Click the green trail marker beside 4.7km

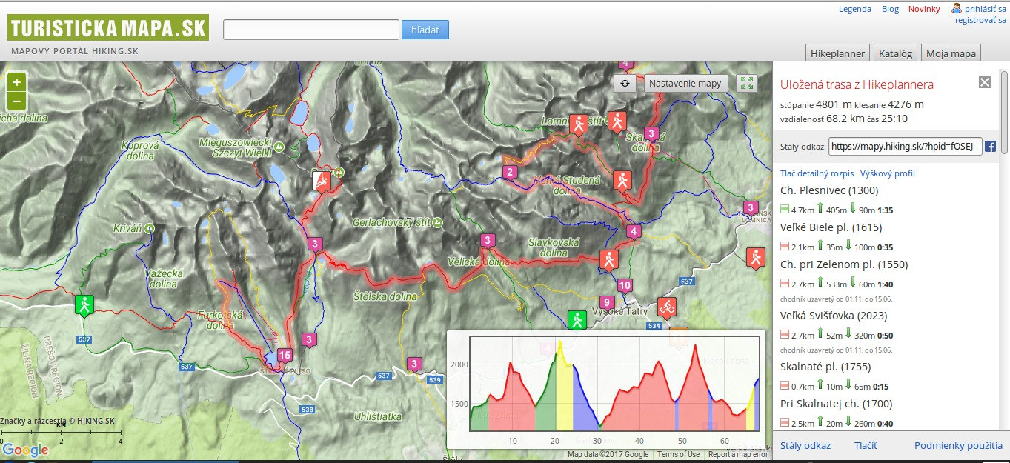[785, 210]
